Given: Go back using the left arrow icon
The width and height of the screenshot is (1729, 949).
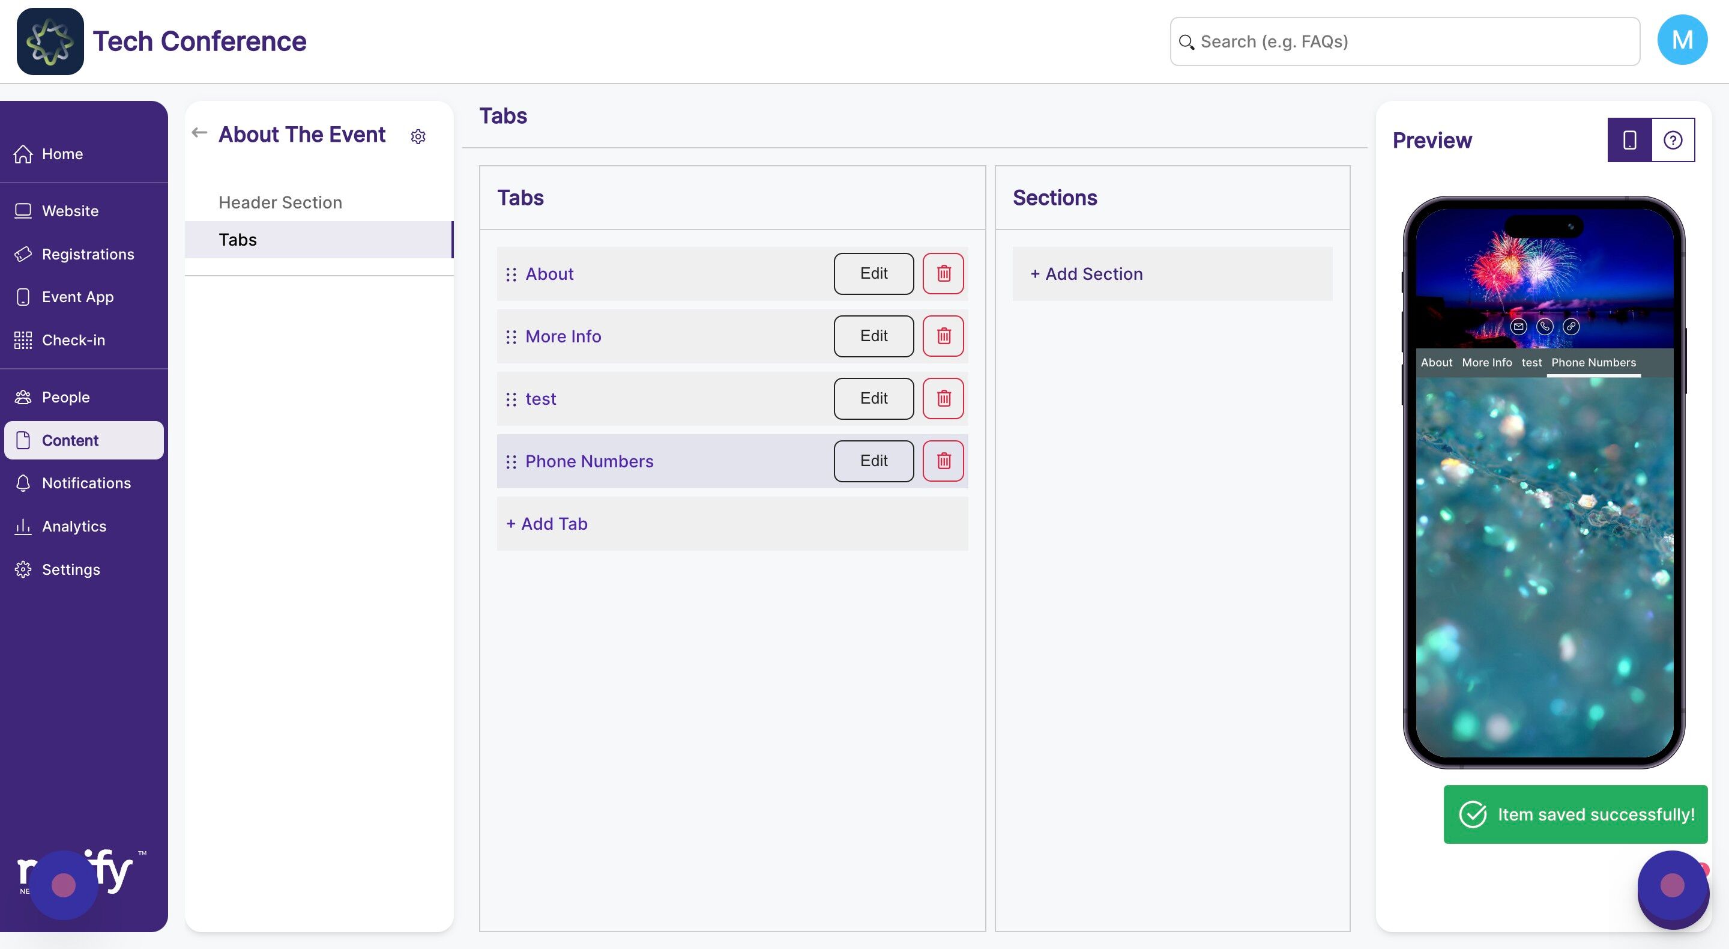Looking at the screenshot, I should [x=199, y=132].
